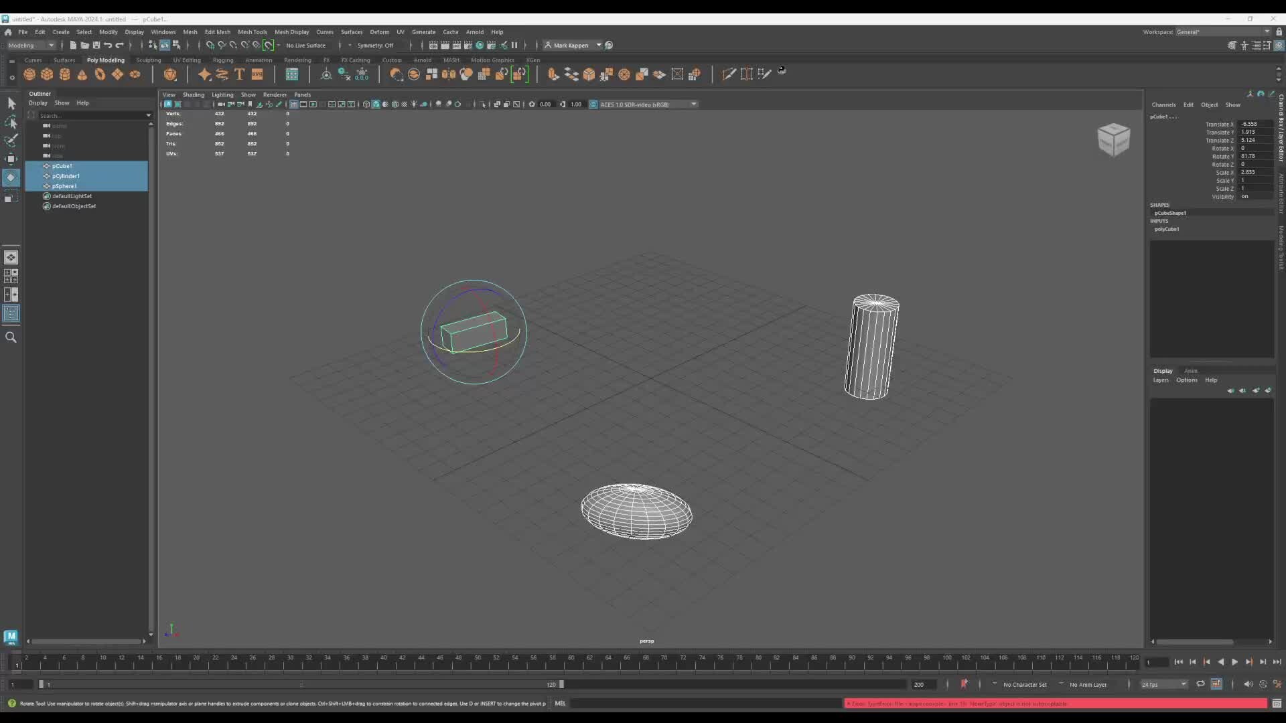Click the Polygon Type text shelf icon
Image resolution: width=1286 pixels, height=723 pixels.
click(240, 74)
